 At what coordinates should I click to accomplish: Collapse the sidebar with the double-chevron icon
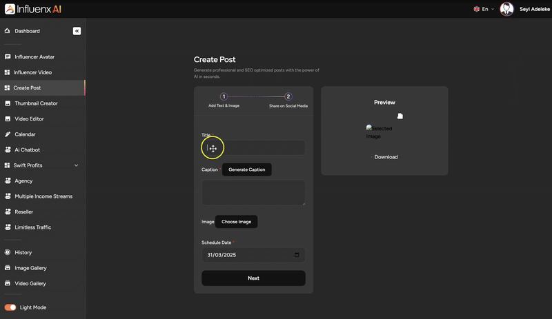coord(77,31)
